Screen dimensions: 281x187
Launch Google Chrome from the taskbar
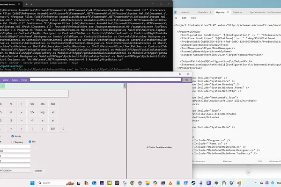[x=132, y=183]
